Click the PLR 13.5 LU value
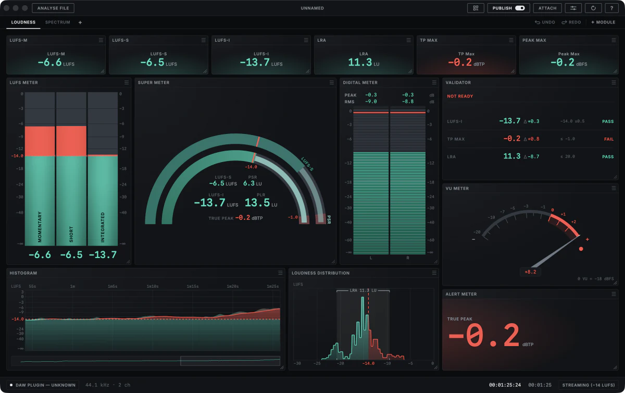Viewport: 625px width, 393px height. pyautogui.click(x=261, y=202)
